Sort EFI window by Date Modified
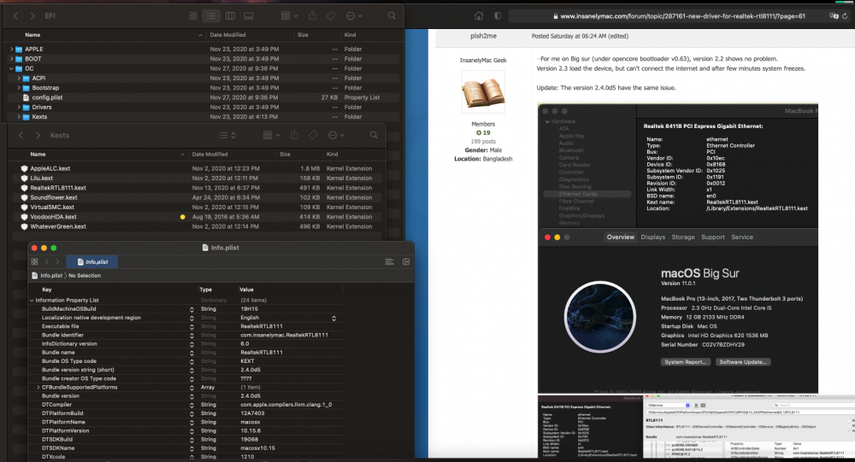The height and width of the screenshot is (462, 855). point(228,35)
